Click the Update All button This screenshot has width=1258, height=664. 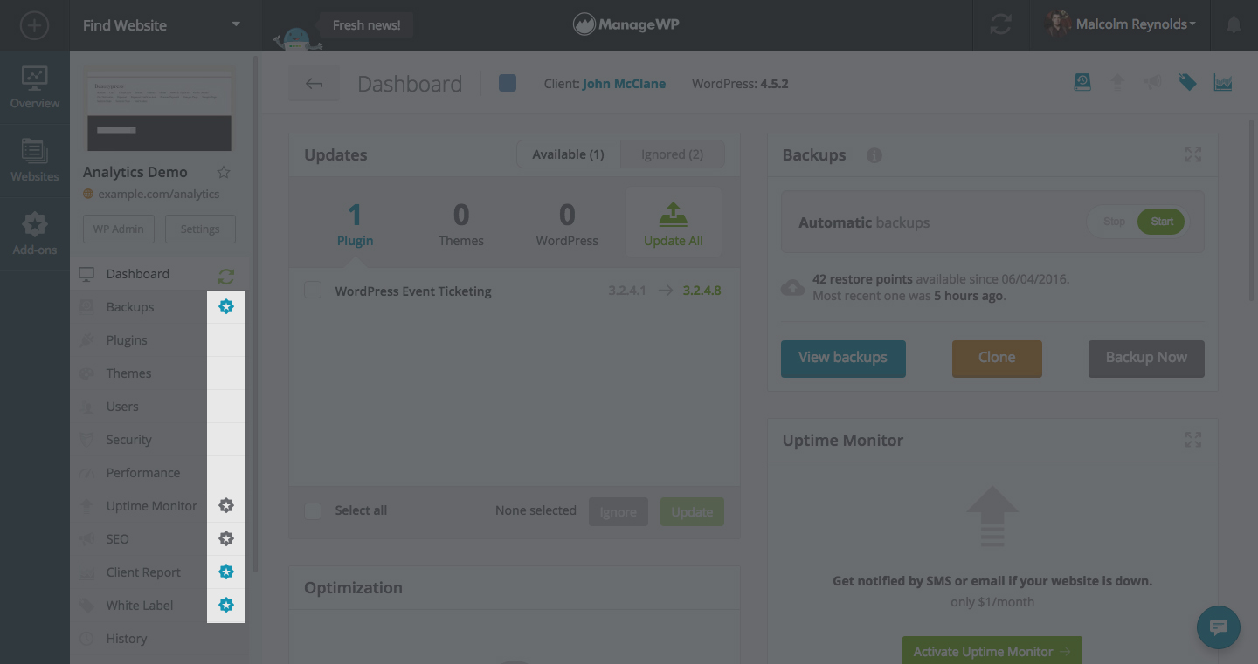click(x=673, y=224)
